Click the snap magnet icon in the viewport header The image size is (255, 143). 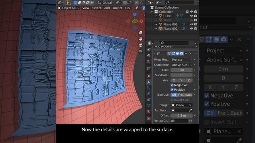tap(125, 3)
